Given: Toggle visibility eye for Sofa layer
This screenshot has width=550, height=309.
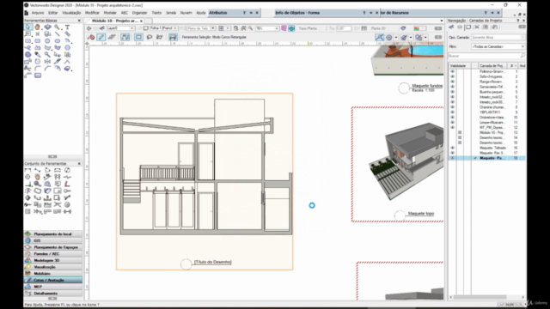Looking at the screenshot, I should coord(453,76).
